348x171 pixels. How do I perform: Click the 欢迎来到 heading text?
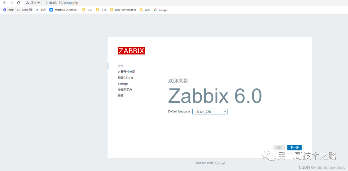click(x=178, y=81)
